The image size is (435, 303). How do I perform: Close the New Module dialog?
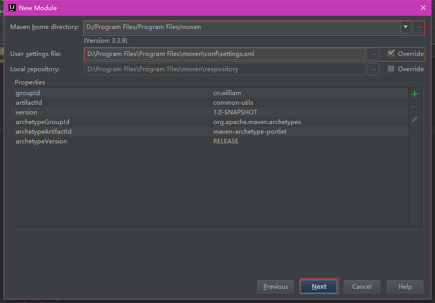pos(423,8)
